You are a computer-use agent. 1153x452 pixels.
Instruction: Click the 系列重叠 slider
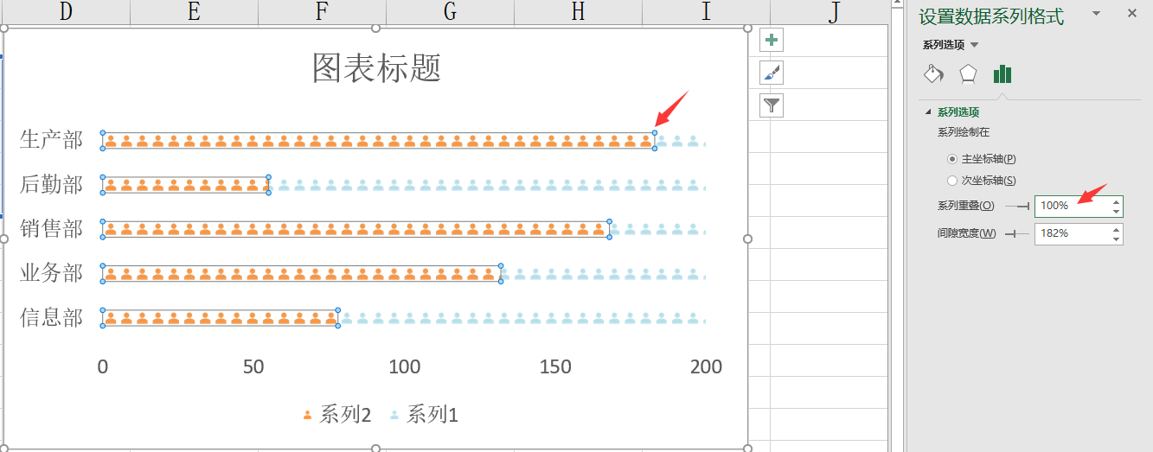pos(1017,206)
